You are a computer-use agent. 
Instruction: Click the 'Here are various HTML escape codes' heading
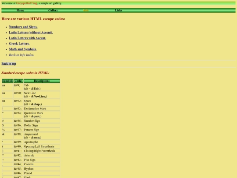(x=33, y=19)
